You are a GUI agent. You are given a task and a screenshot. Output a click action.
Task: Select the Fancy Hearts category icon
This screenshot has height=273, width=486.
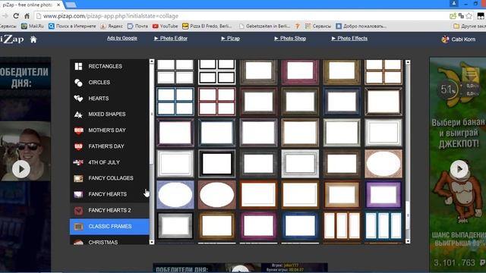[78, 194]
